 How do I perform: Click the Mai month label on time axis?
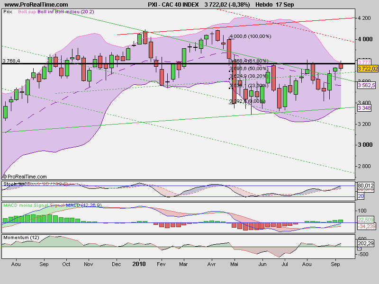(x=234, y=264)
